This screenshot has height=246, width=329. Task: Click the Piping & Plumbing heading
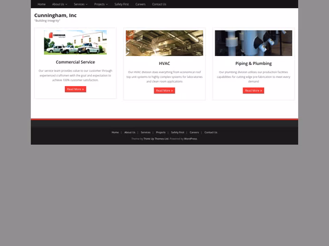[254, 64]
